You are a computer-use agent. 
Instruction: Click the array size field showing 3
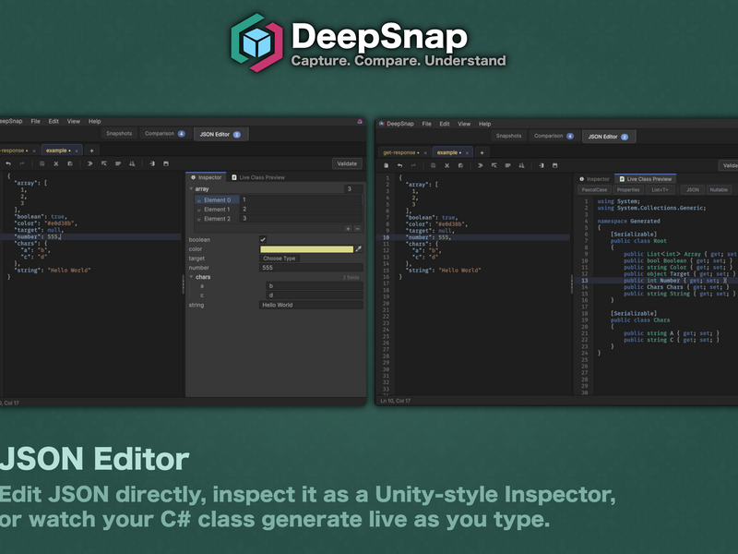coord(353,189)
